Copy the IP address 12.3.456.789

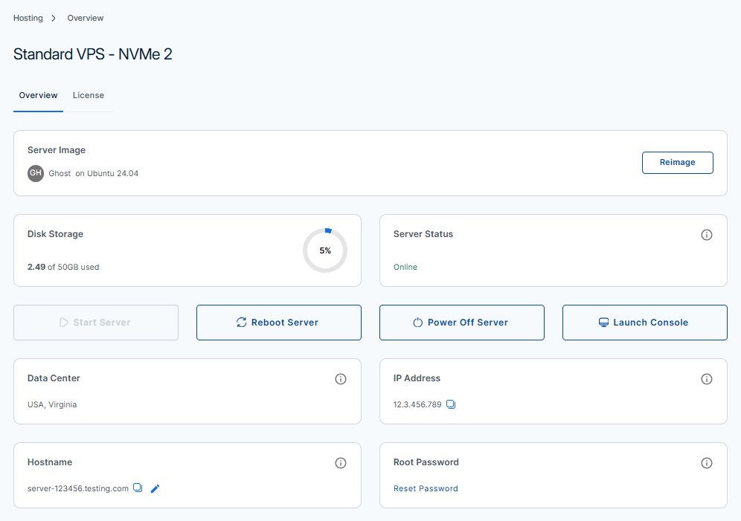451,404
